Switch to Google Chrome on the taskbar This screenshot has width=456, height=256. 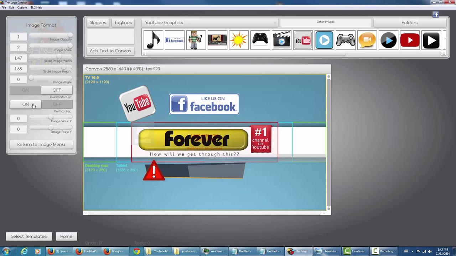(136, 251)
